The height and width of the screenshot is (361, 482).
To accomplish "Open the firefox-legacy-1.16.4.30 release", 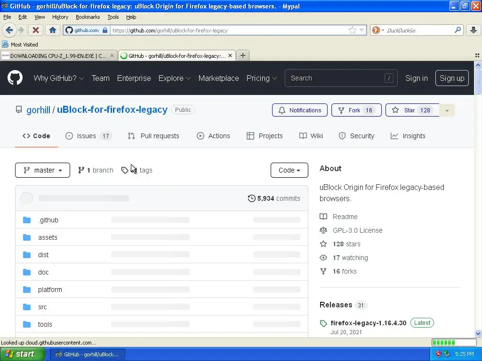I will click(x=368, y=323).
